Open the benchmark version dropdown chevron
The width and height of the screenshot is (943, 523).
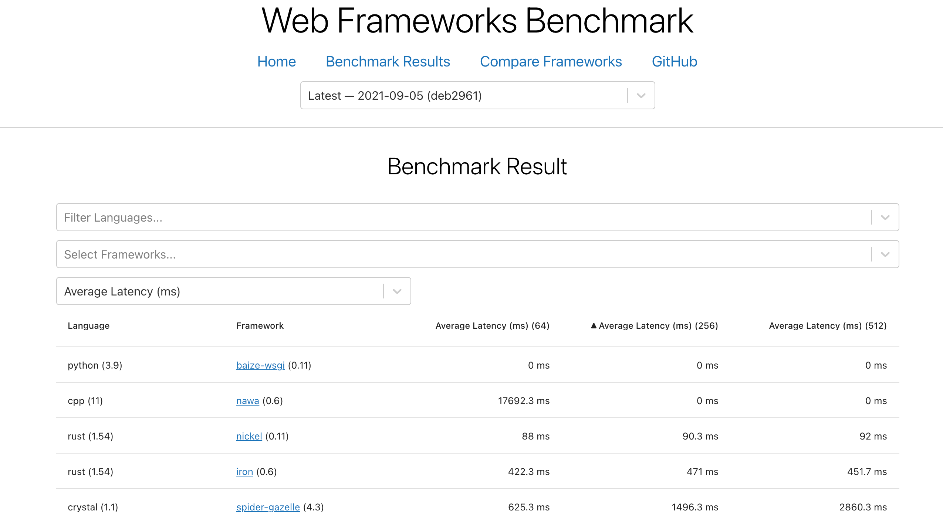click(641, 96)
